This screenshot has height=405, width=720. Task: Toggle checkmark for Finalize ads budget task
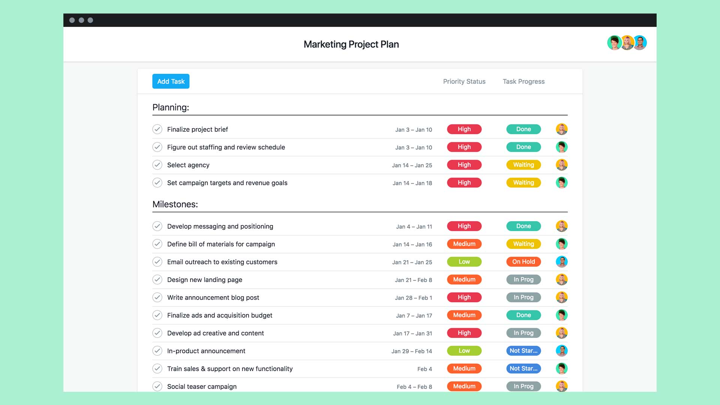157,315
